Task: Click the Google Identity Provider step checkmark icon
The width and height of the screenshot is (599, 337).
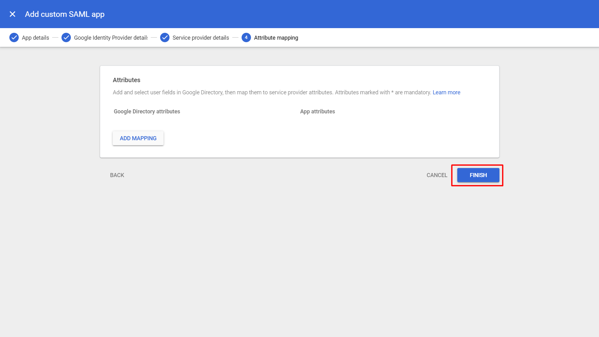Action: (x=66, y=37)
